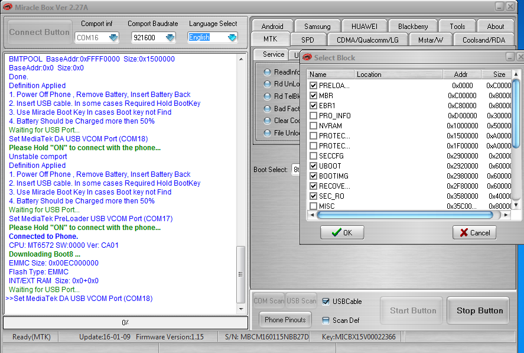Viewport: 524px width, 353px height.
Task: Click the Select Block dialog logo icon
Action: [x=307, y=57]
